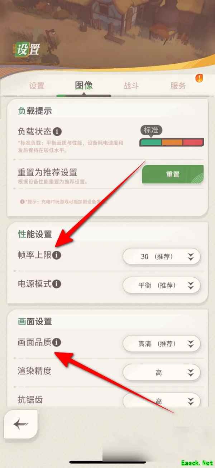This screenshot has width=215, height=468.
Task: Tap info icon beside 负载状态
Action: 58,131
